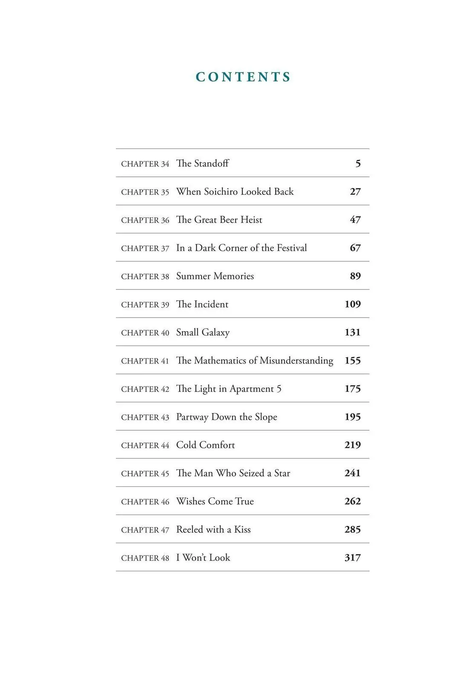Screen dimensions: 475x682
Task: Select the CHAPTER 40 label
Action: click(145, 332)
